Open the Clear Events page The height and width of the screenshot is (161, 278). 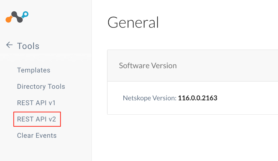(x=37, y=136)
